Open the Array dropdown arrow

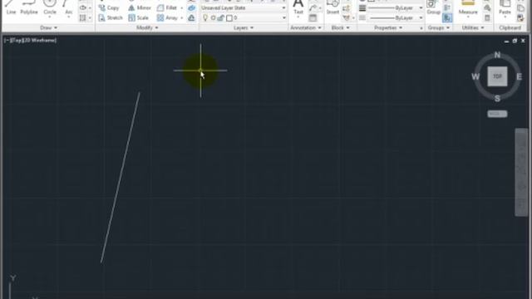coord(182,17)
